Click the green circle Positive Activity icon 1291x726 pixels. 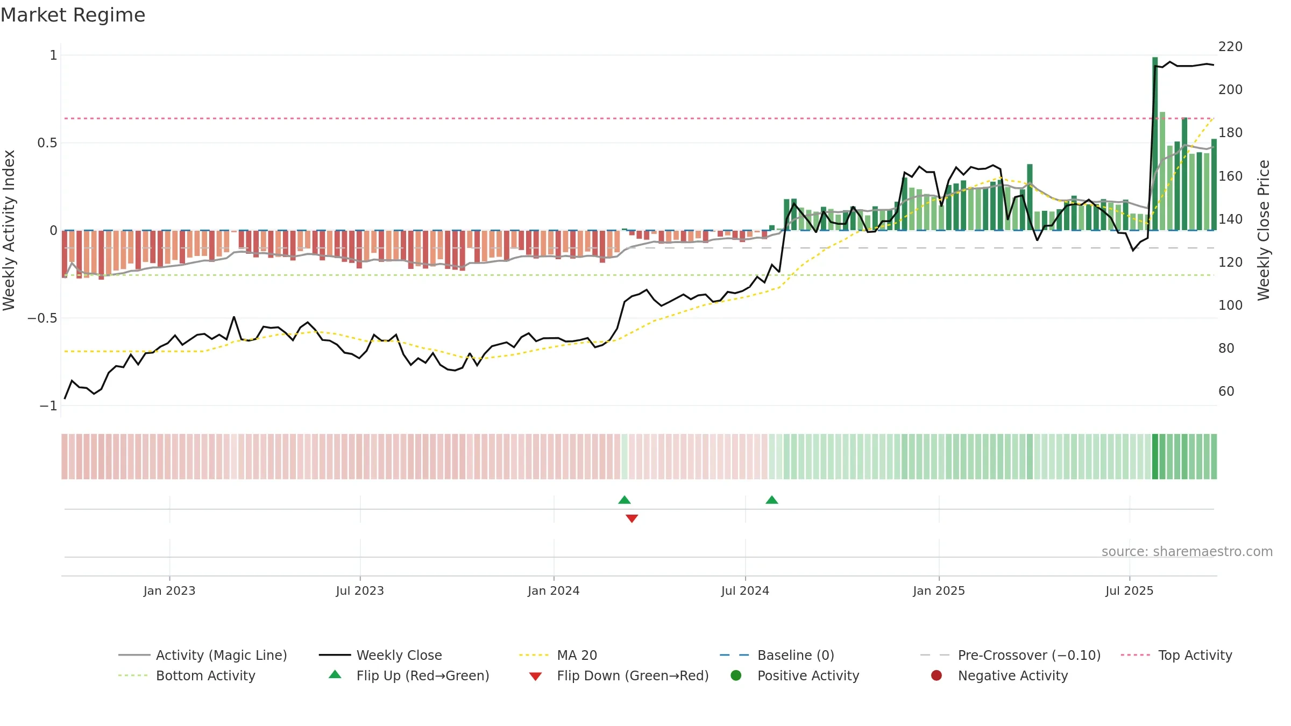(736, 675)
